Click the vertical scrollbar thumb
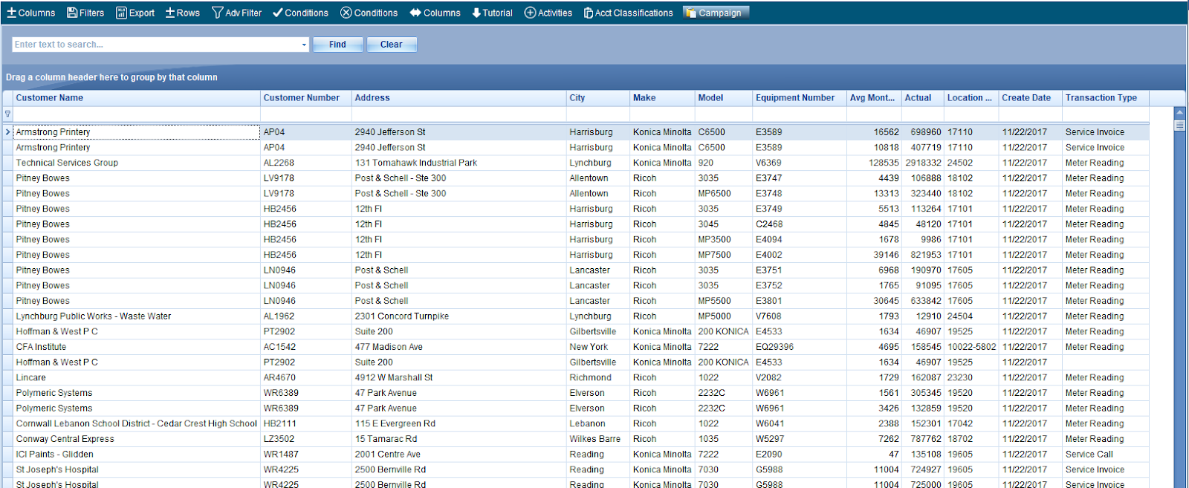1189x488 pixels. [1179, 126]
